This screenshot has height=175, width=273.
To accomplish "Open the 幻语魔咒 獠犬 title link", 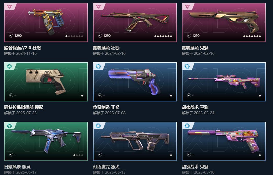I will click(x=106, y=167).
